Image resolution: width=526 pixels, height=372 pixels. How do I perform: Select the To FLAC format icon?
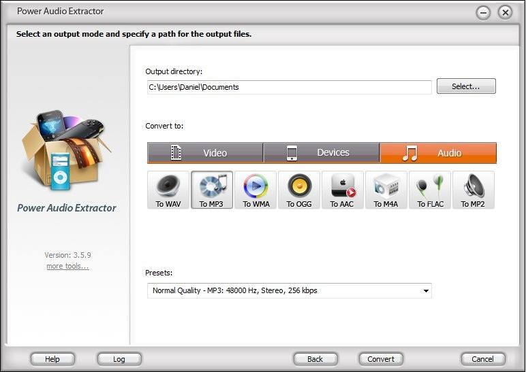430,190
